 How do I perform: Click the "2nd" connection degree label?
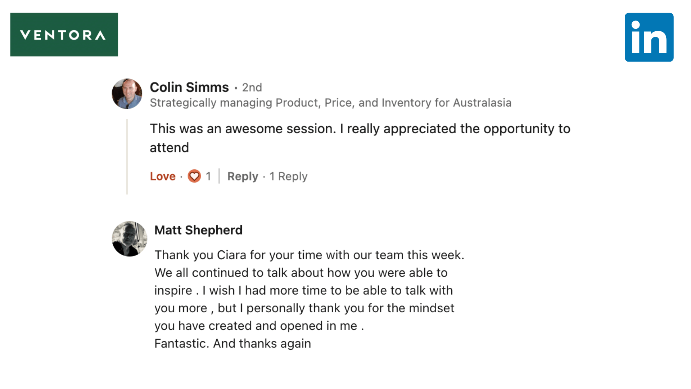pyautogui.click(x=252, y=88)
